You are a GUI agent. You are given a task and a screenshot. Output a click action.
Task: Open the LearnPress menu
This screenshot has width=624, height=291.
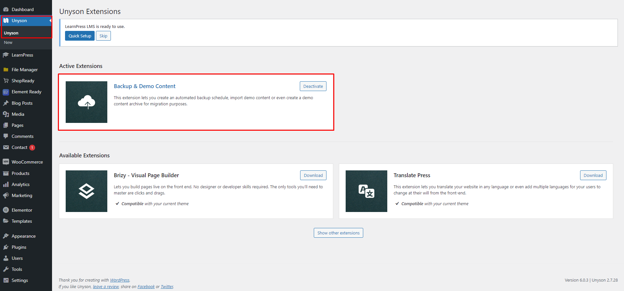point(26,55)
